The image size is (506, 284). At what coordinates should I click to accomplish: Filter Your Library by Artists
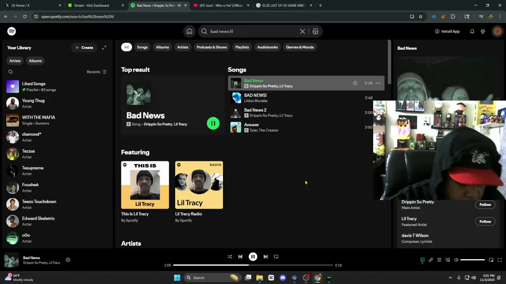tap(15, 61)
